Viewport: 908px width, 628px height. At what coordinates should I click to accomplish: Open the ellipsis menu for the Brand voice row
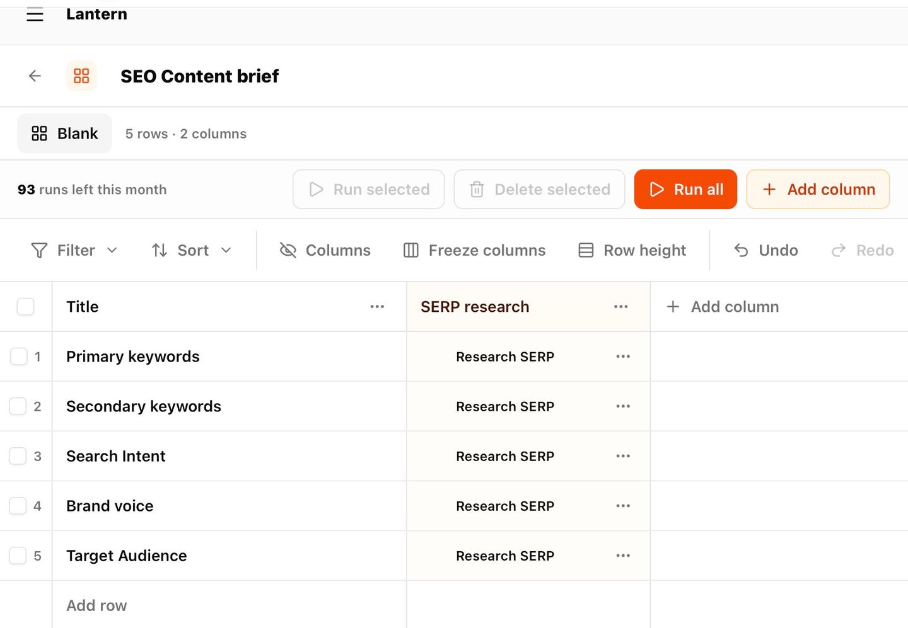coord(623,506)
